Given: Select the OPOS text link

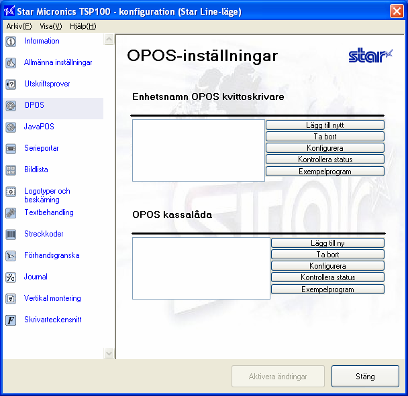Looking at the screenshot, I should pos(34,105).
